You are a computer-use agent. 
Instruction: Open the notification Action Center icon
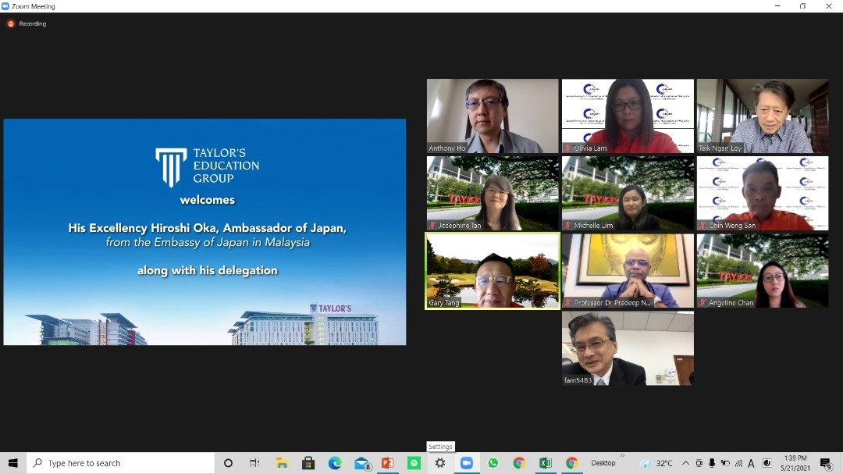click(827, 463)
